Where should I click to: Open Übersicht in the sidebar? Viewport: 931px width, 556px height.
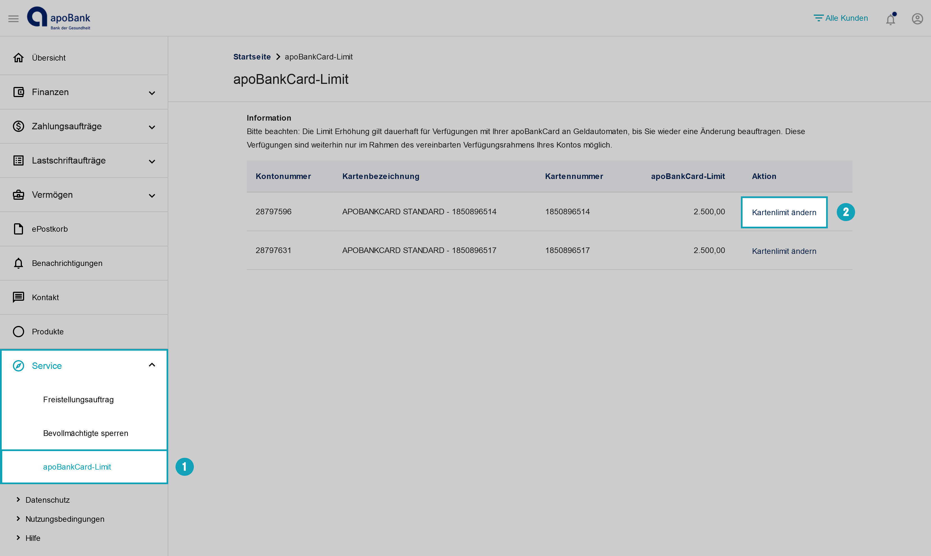[84, 58]
